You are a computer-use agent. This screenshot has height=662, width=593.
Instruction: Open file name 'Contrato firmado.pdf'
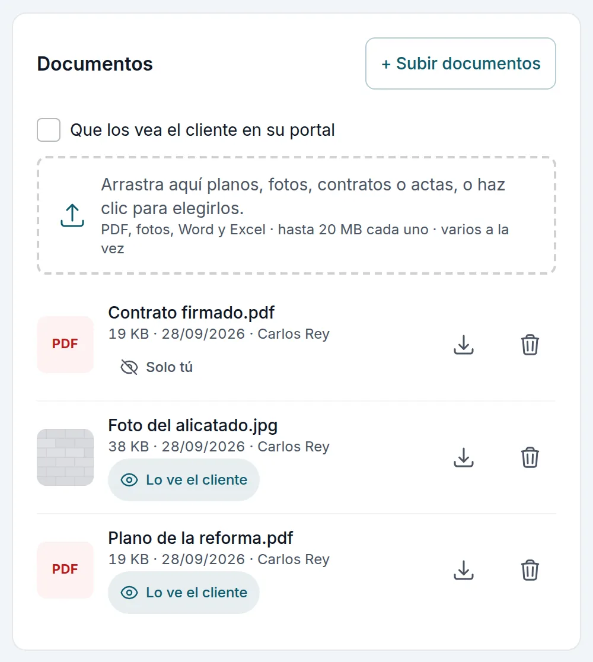[x=191, y=313]
